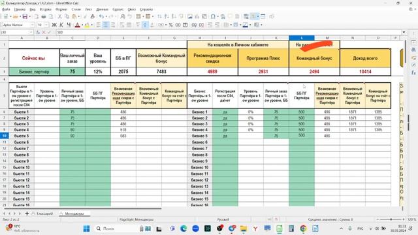This screenshot has width=418, height=235.
Task: Toggle Italic formatting (К)
Action: pos(61,25)
